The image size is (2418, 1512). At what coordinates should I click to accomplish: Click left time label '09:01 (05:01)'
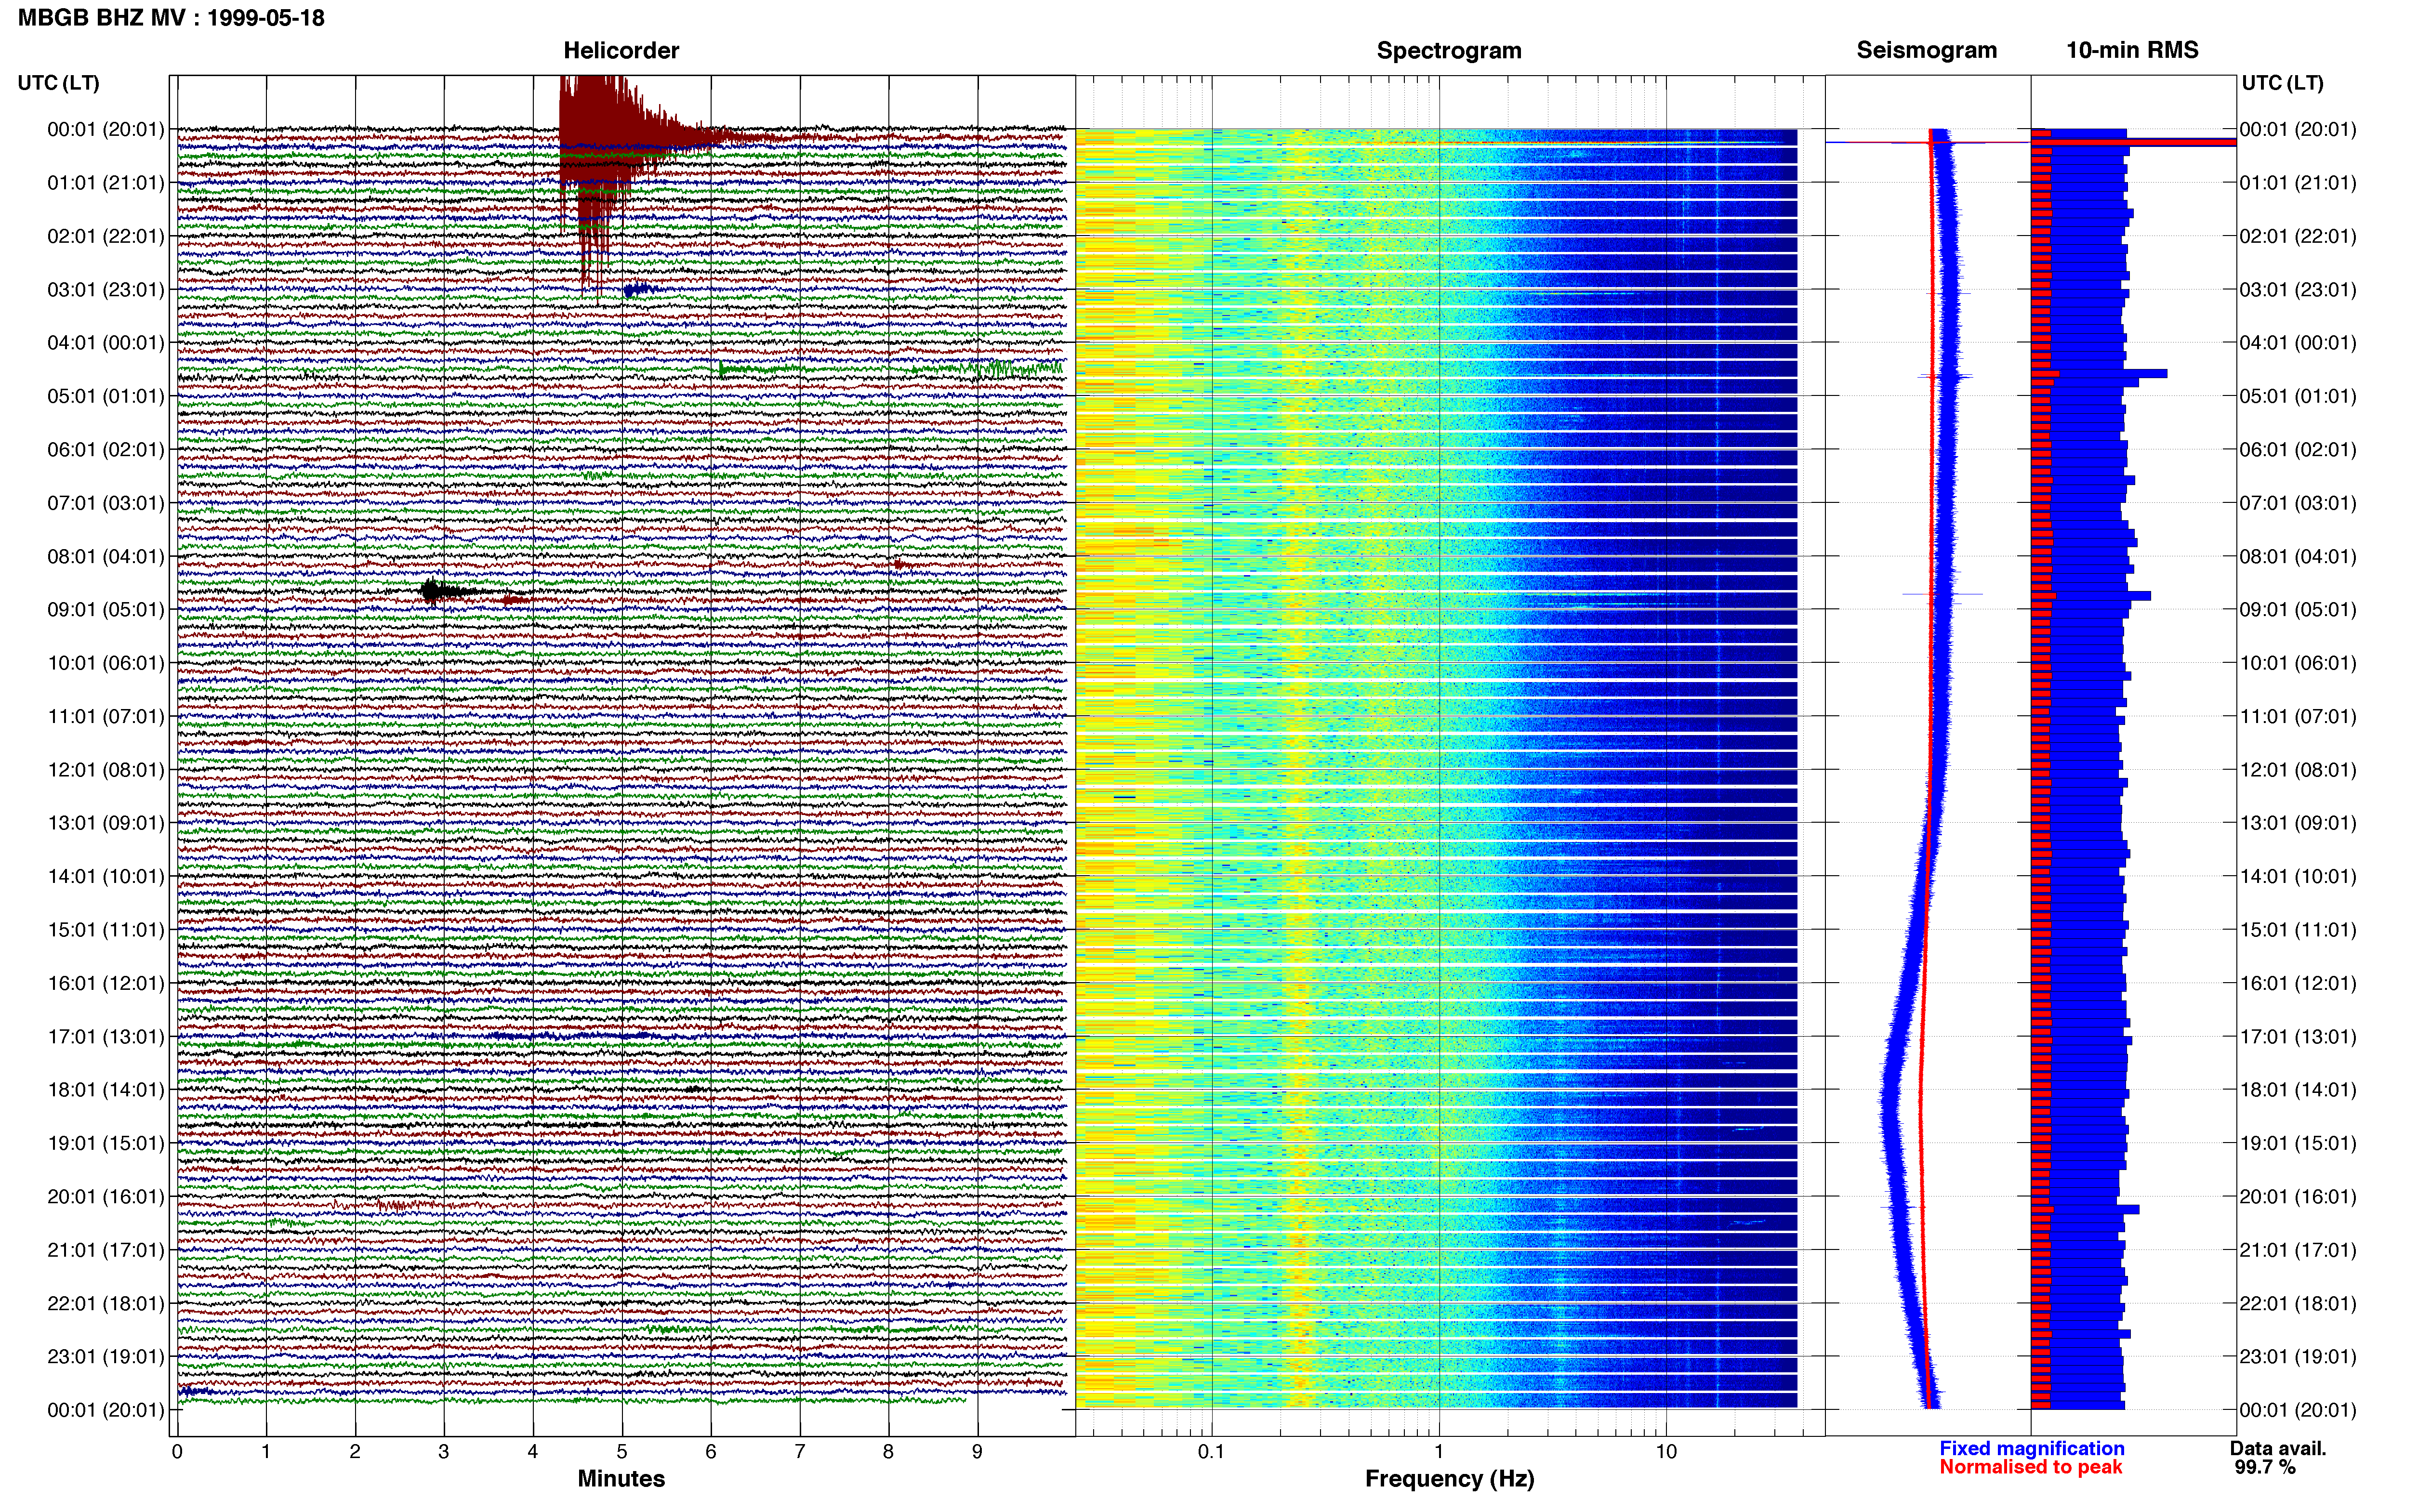[106, 610]
